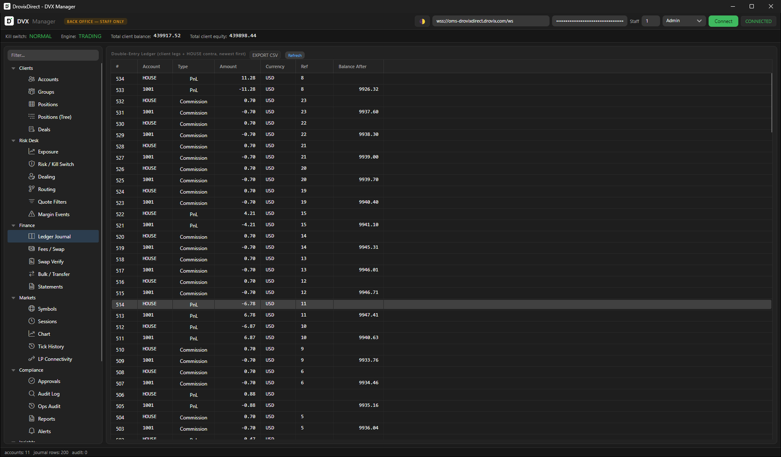Click the journal rows: 200 status

click(51, 453)
